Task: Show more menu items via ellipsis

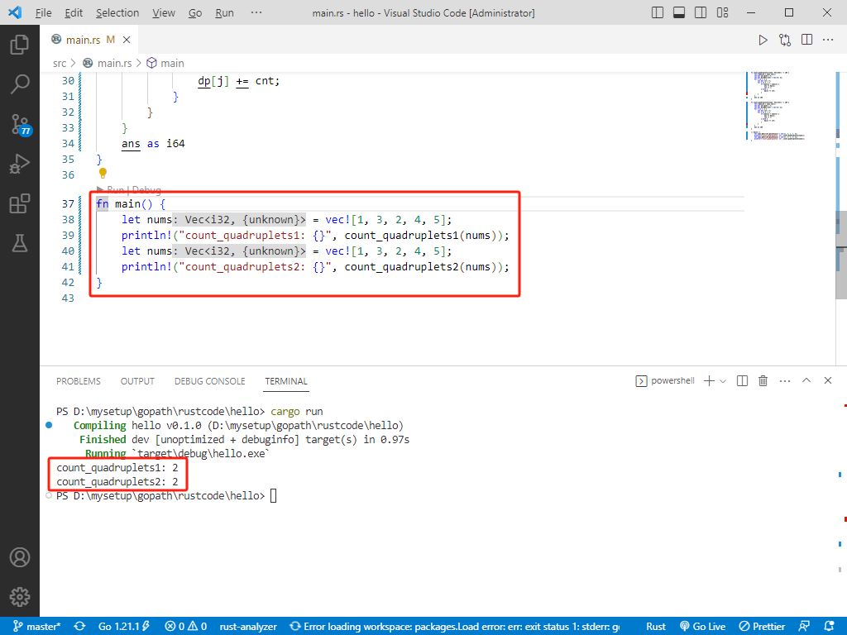Action: pyautogui.click(x=256, y=12)
